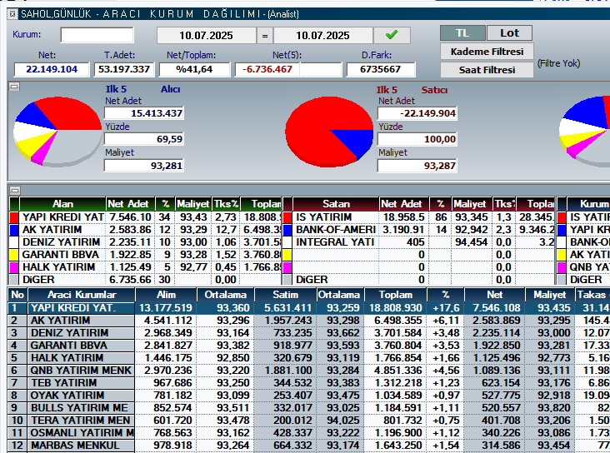Sort buyers by Maliyet header
This screenshot has width=610, height=453.
[x=193, y=204]
